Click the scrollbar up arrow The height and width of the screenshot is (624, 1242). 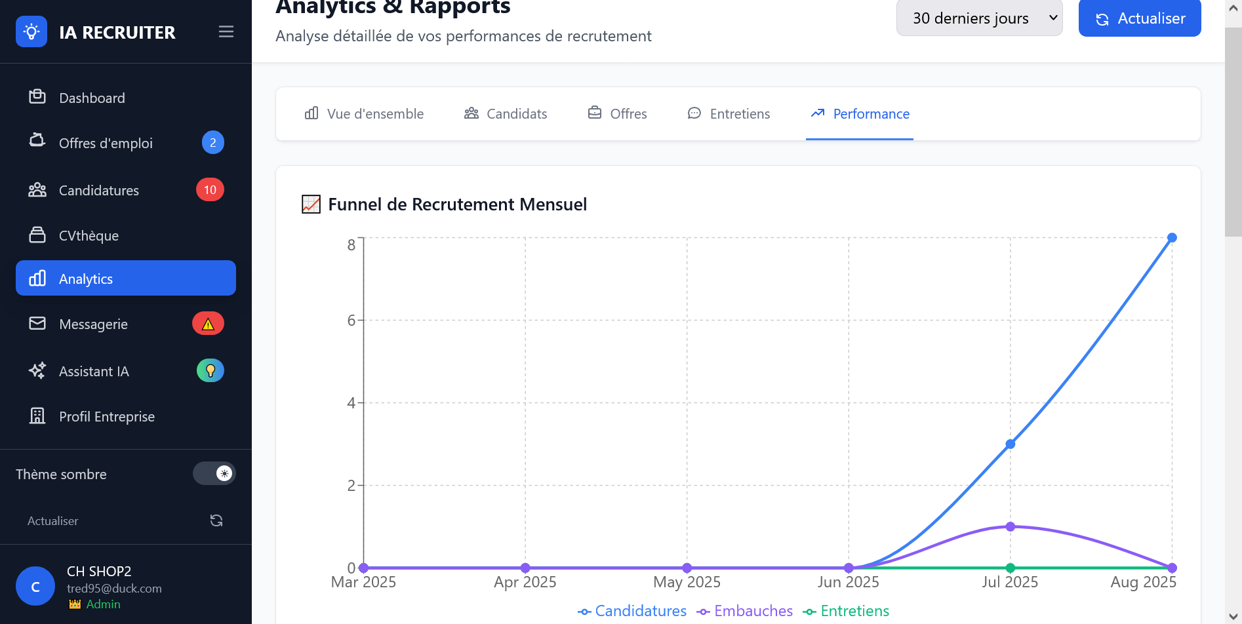click(x=1233, y=8)
